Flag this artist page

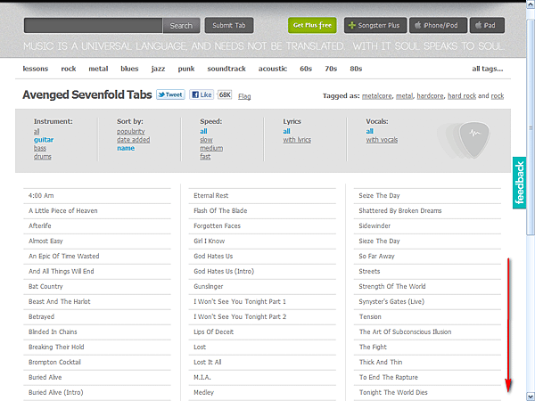pos(244,96)
